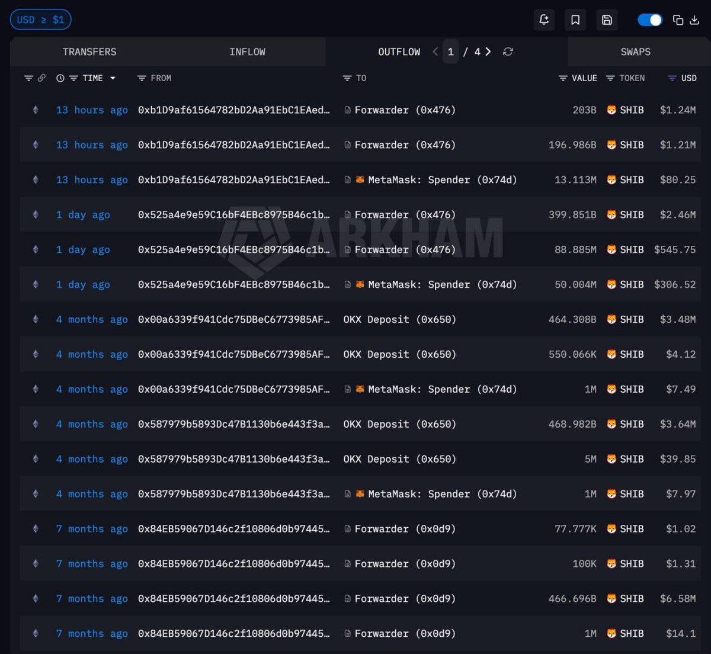Open MetaMask: Spender in $80.25 row

pos(442,180)
